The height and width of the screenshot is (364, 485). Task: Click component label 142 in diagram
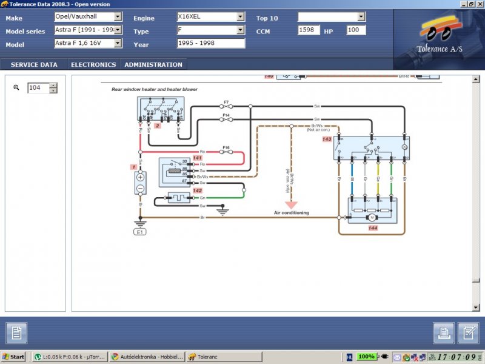click(x=198, y=190)
